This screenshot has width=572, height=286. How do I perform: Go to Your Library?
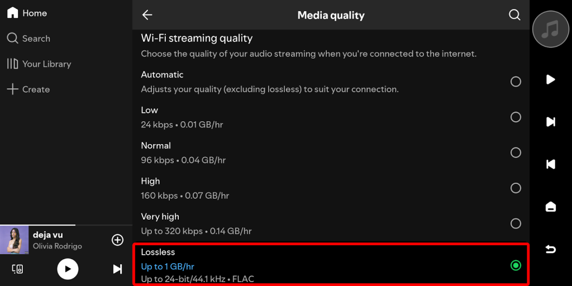click(39, 64)
